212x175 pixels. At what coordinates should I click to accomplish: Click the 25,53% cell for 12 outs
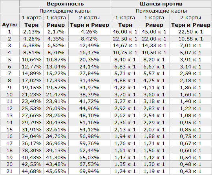click(x=31, y=109)
